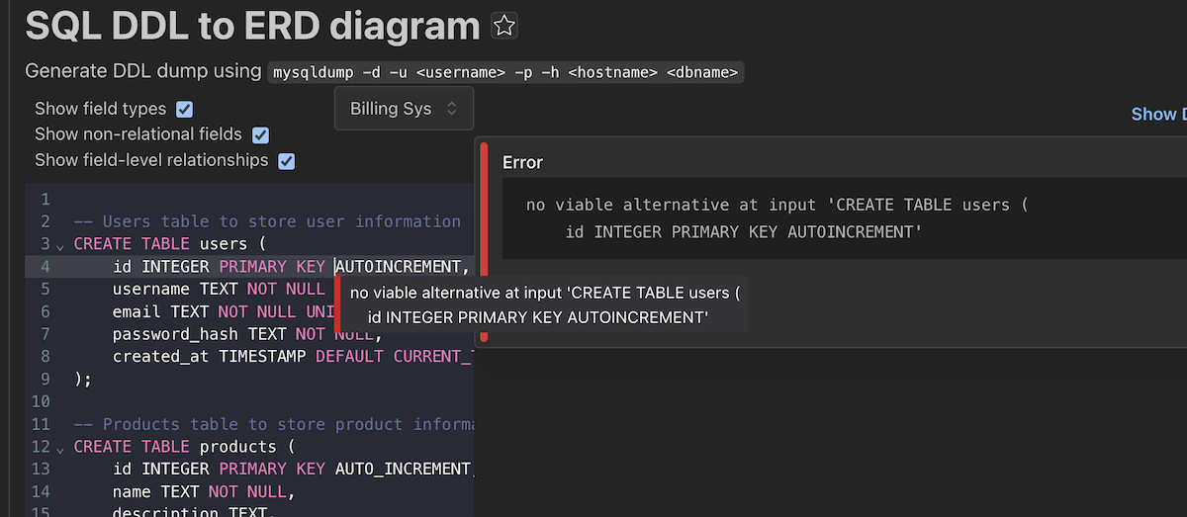Click the Error heading in the panel
This screenshot has width=1187, height=517.
click(522, 162)
